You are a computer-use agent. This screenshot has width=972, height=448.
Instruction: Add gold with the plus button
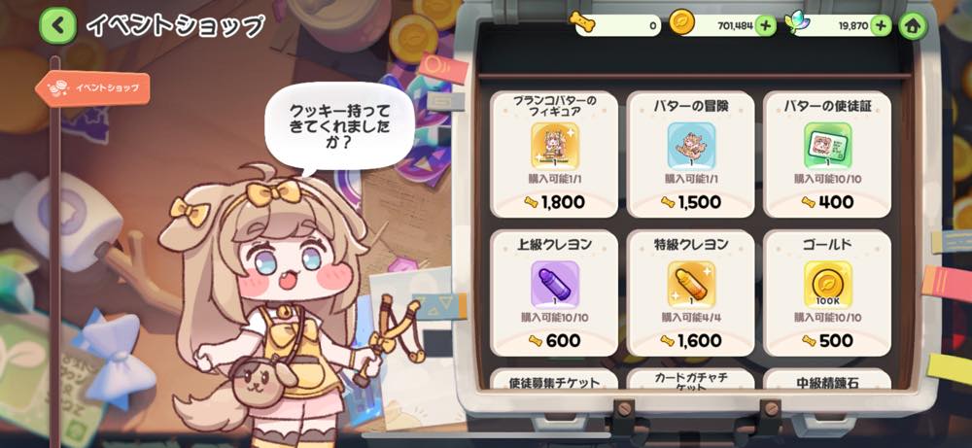pos(766,25)
